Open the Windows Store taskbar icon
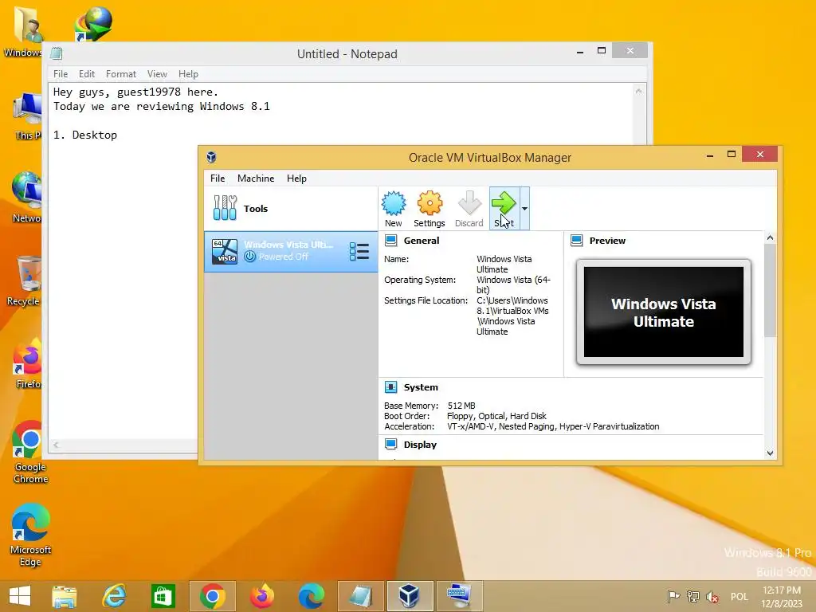Screen dimensions: 816x612 [x=163, y=596]
